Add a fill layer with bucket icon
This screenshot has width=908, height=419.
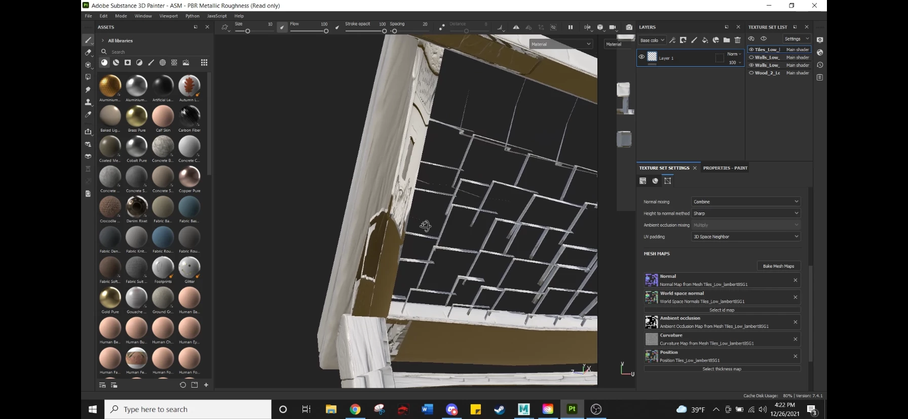tap(705, 40)
